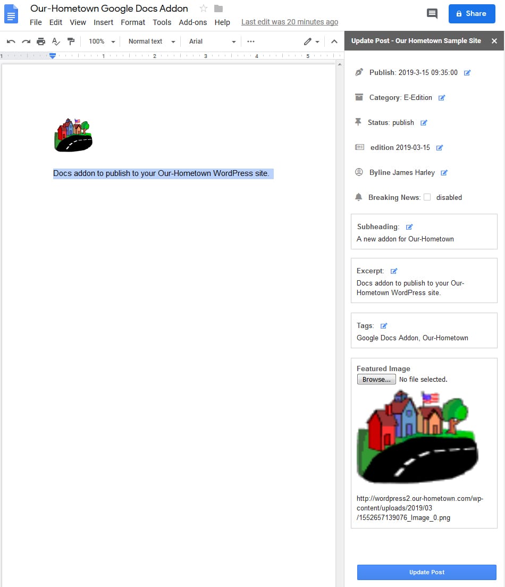Click the left indent marker on the ruler
This screenshot has height=587, width=505.
(x=53, y=56)
